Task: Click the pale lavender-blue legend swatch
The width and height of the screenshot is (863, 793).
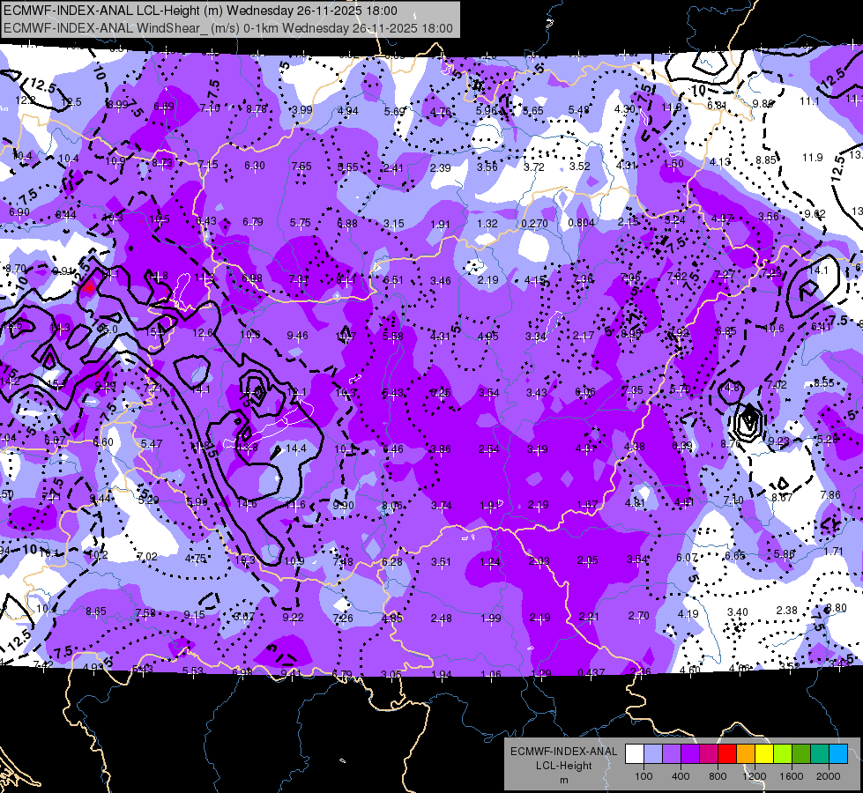Action: [653, 753]
